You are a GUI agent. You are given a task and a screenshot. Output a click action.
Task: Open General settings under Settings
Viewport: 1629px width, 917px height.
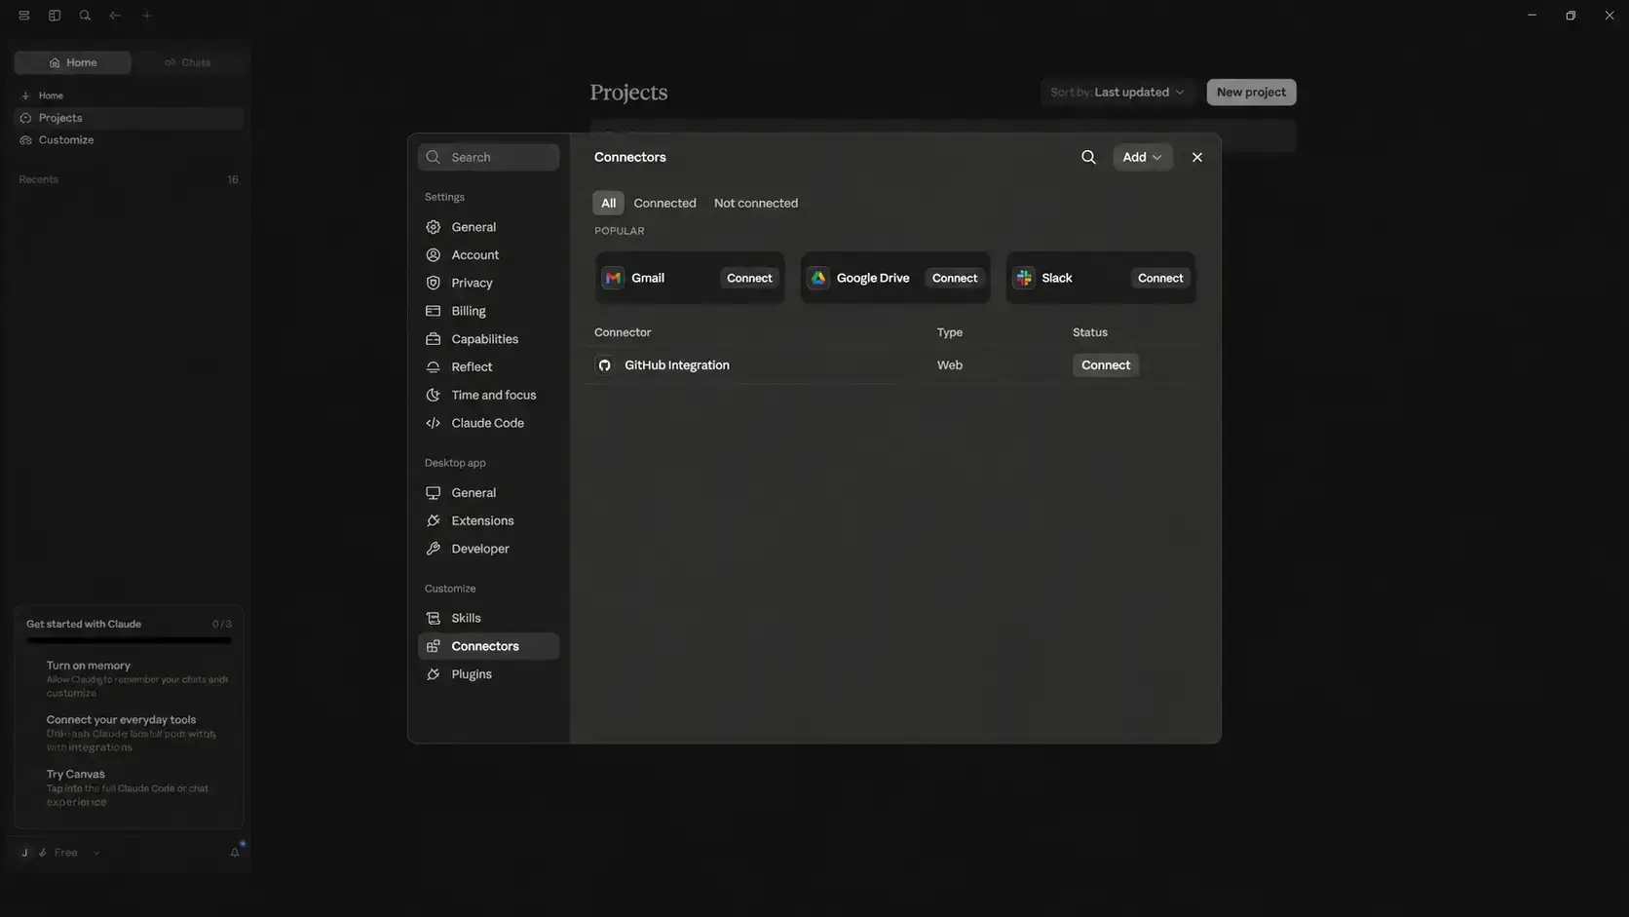488,227
